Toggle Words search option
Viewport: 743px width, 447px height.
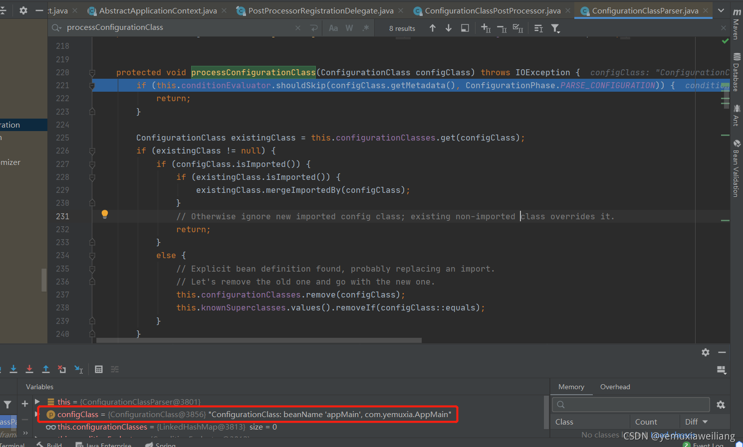[x=349, y=28]
